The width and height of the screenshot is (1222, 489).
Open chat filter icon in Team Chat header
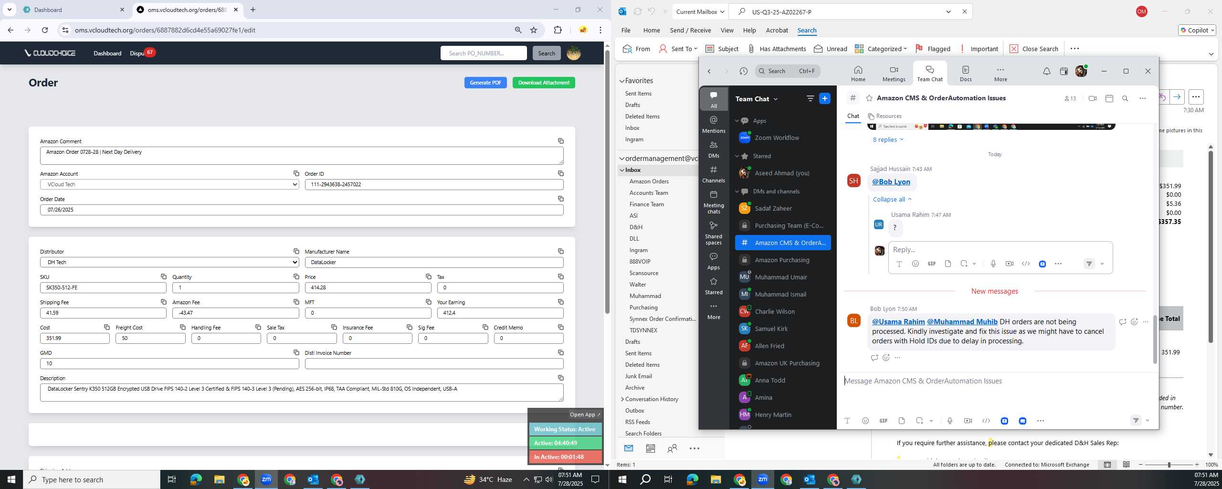pyautogui.click(x=810, y=98)
